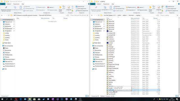The height and width of the screenshot is (101, 180).
Task: Switch right window to details view
Action: point(176,96)
